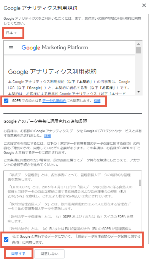Click the terms frame scroll-up arrow
The height and width of the screenshot is (263, 149).
coord(138,44)
